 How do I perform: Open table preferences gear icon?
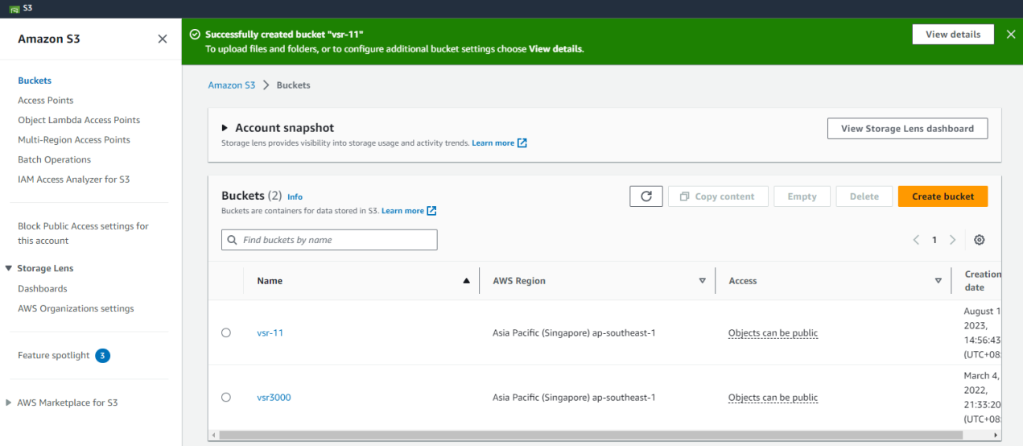[979, 240]
